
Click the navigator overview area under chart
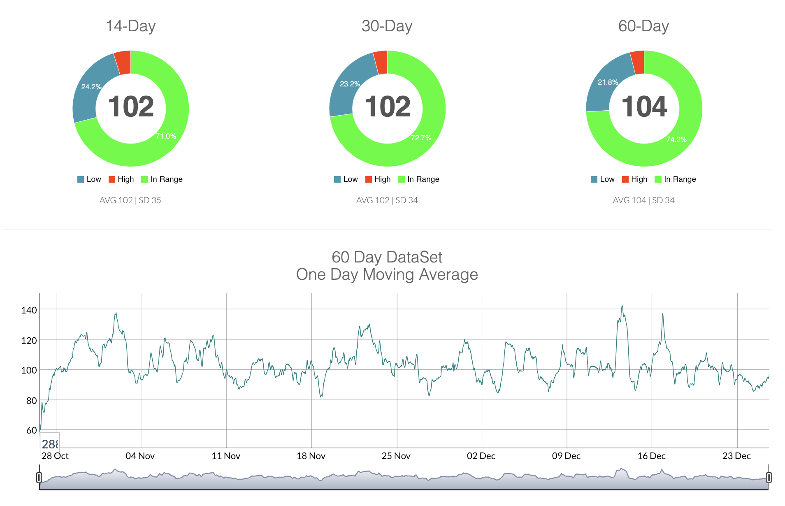[x=403, y=480]
